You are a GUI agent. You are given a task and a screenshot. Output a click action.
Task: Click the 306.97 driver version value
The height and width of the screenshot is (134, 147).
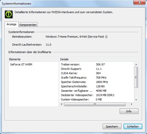100,64
